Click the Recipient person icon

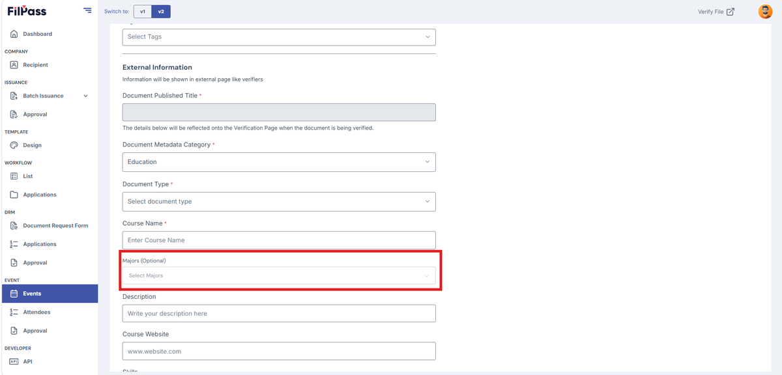click(14, 65)
